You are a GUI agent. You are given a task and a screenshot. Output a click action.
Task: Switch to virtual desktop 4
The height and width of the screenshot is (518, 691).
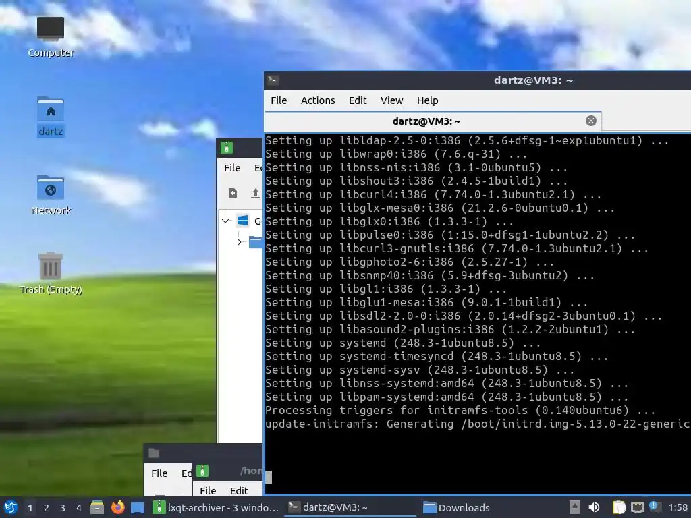79,508
